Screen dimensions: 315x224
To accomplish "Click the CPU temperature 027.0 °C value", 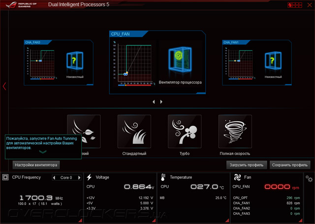I will point(207,187).
